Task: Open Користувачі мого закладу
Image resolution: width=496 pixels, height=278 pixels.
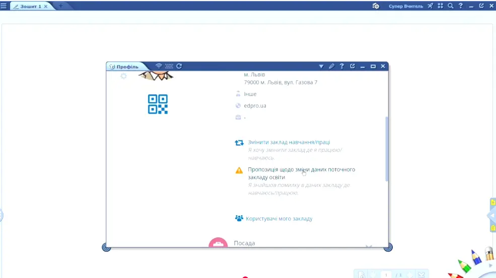Action: [x=279, y=219]
